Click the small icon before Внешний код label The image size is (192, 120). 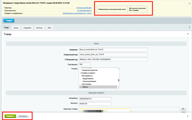(66, 59)
